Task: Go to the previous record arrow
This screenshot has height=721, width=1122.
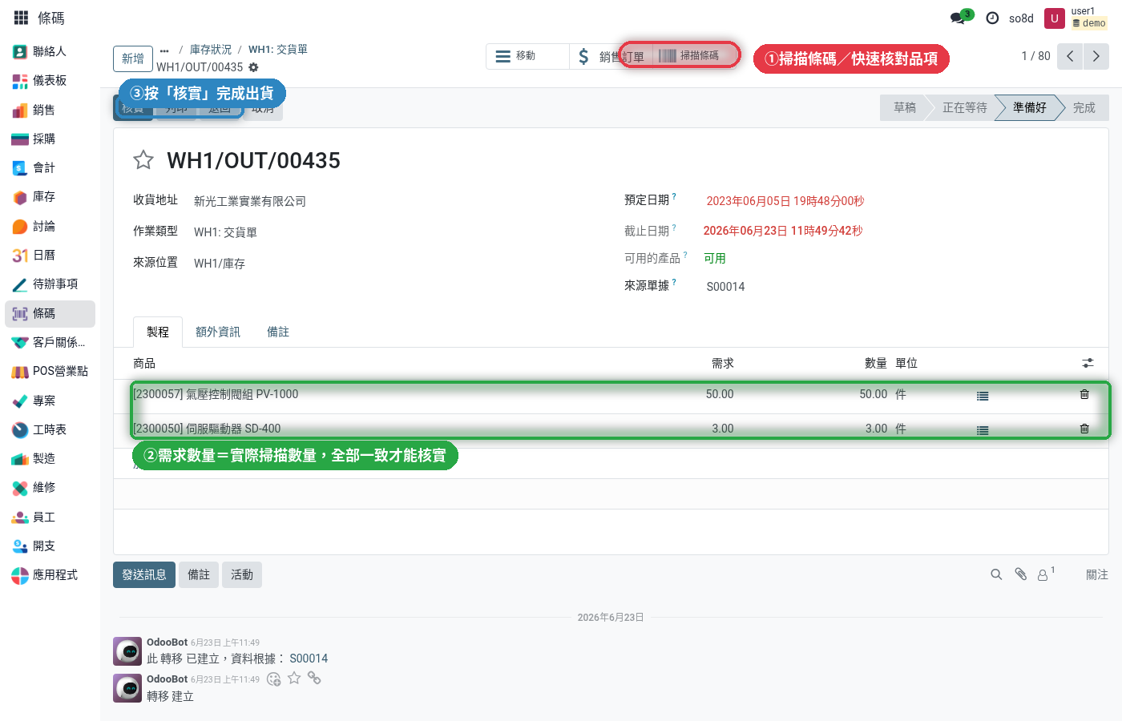Action: (1070, 56)
